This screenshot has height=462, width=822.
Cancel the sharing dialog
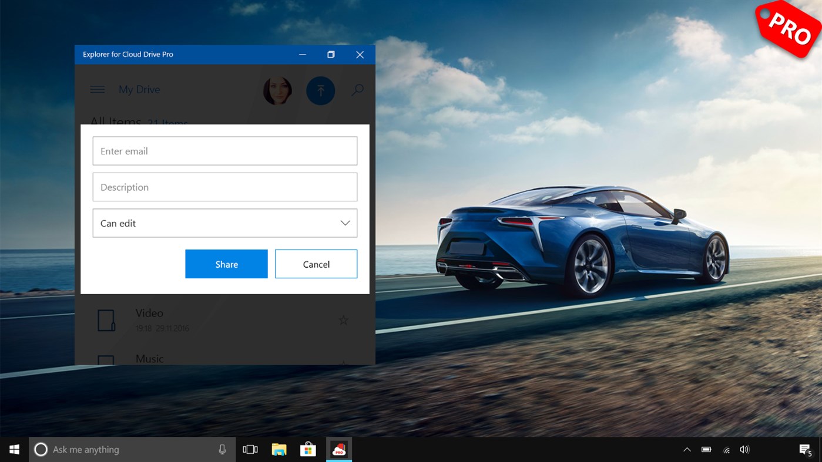(x=316, y=264)
